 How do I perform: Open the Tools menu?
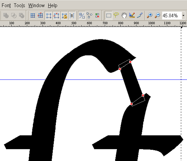[19, 5]
